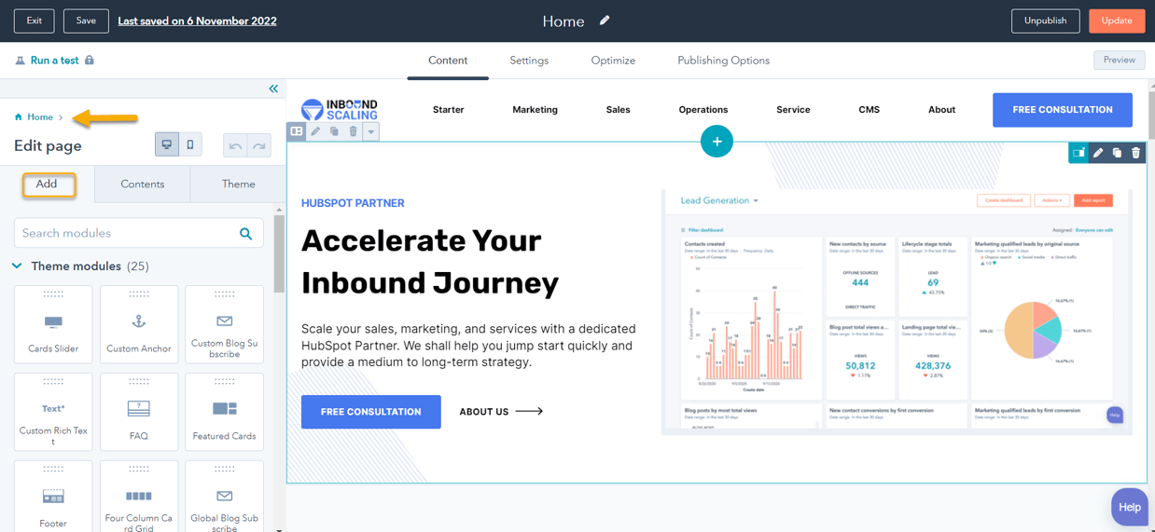Click the Sales nav menu item
Viewport: 1155px width, 532px height.
(x=618, y=110)
